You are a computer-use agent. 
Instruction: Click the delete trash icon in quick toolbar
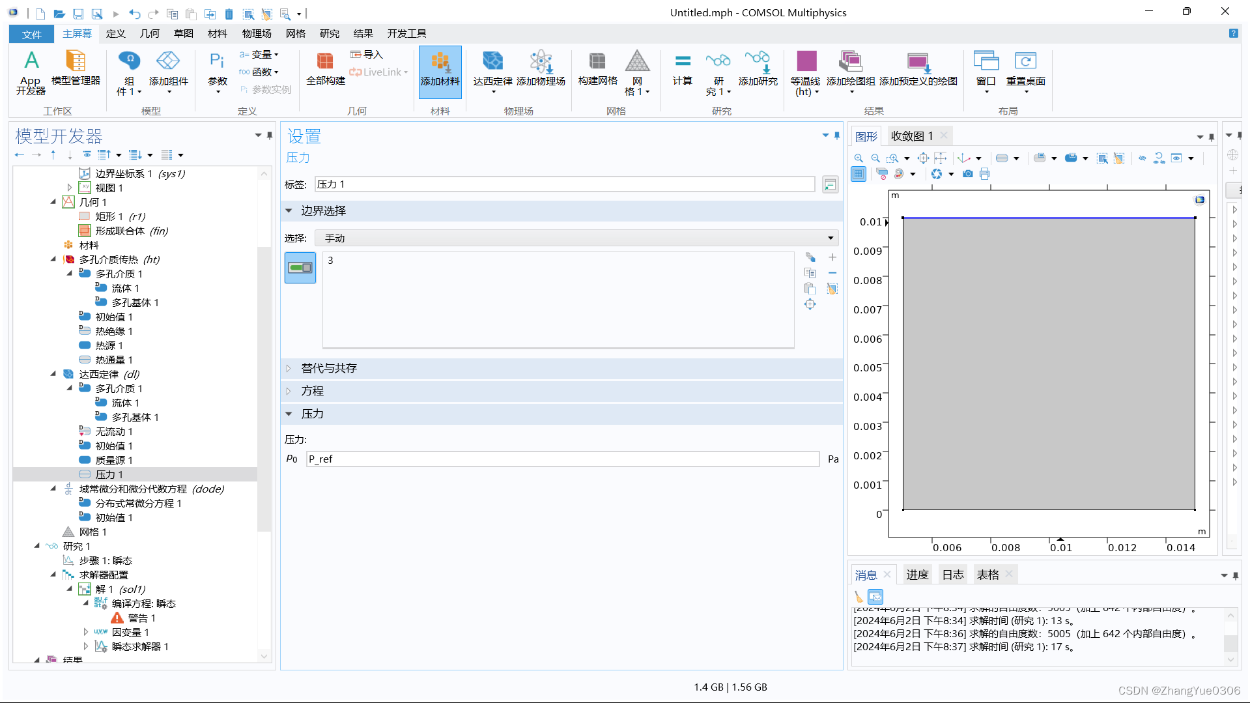pos(229,14)
